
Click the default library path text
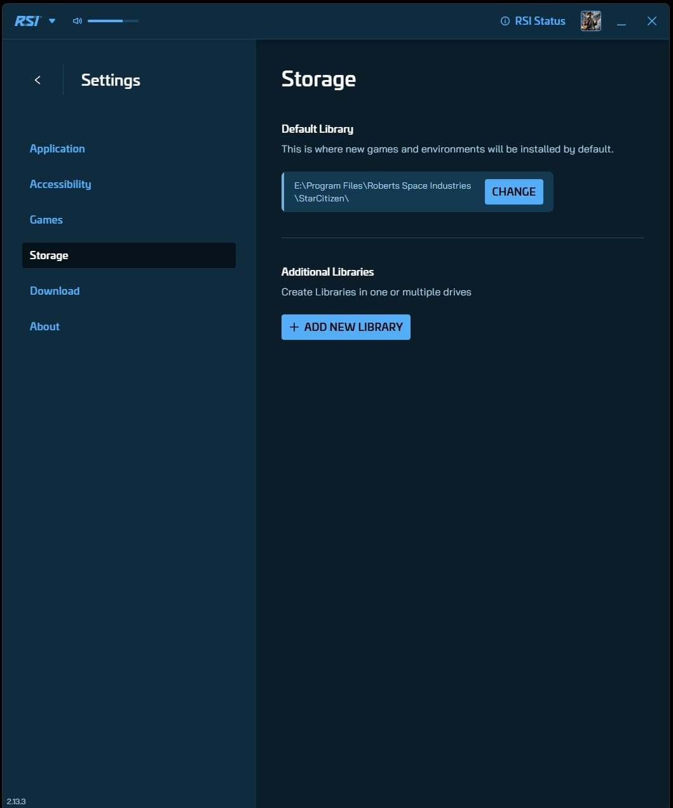(x=383, y=192)
